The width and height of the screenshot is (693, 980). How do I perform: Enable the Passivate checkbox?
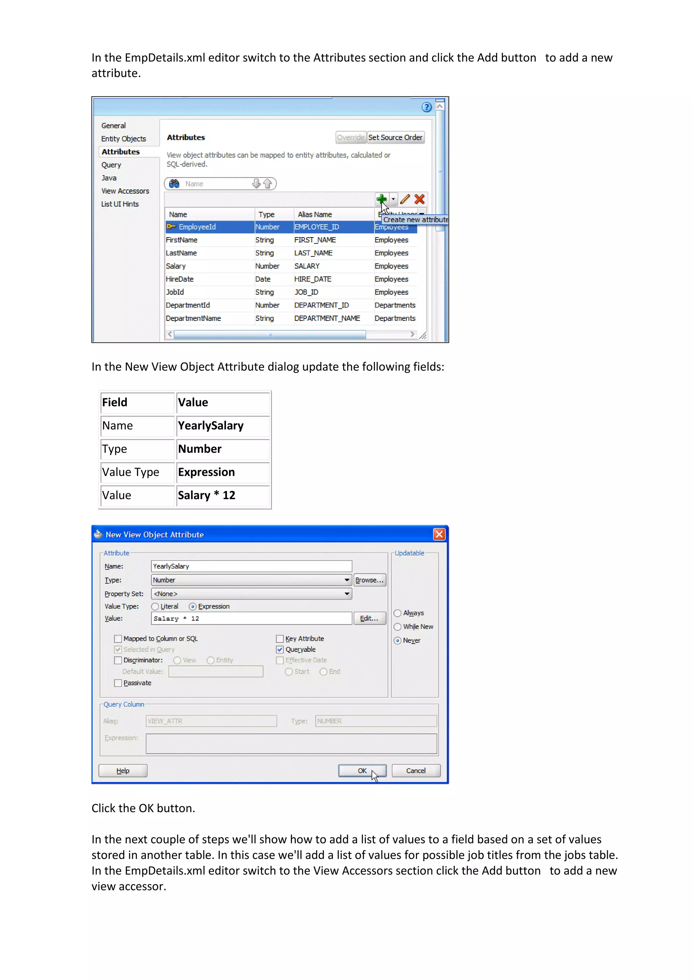118,683
